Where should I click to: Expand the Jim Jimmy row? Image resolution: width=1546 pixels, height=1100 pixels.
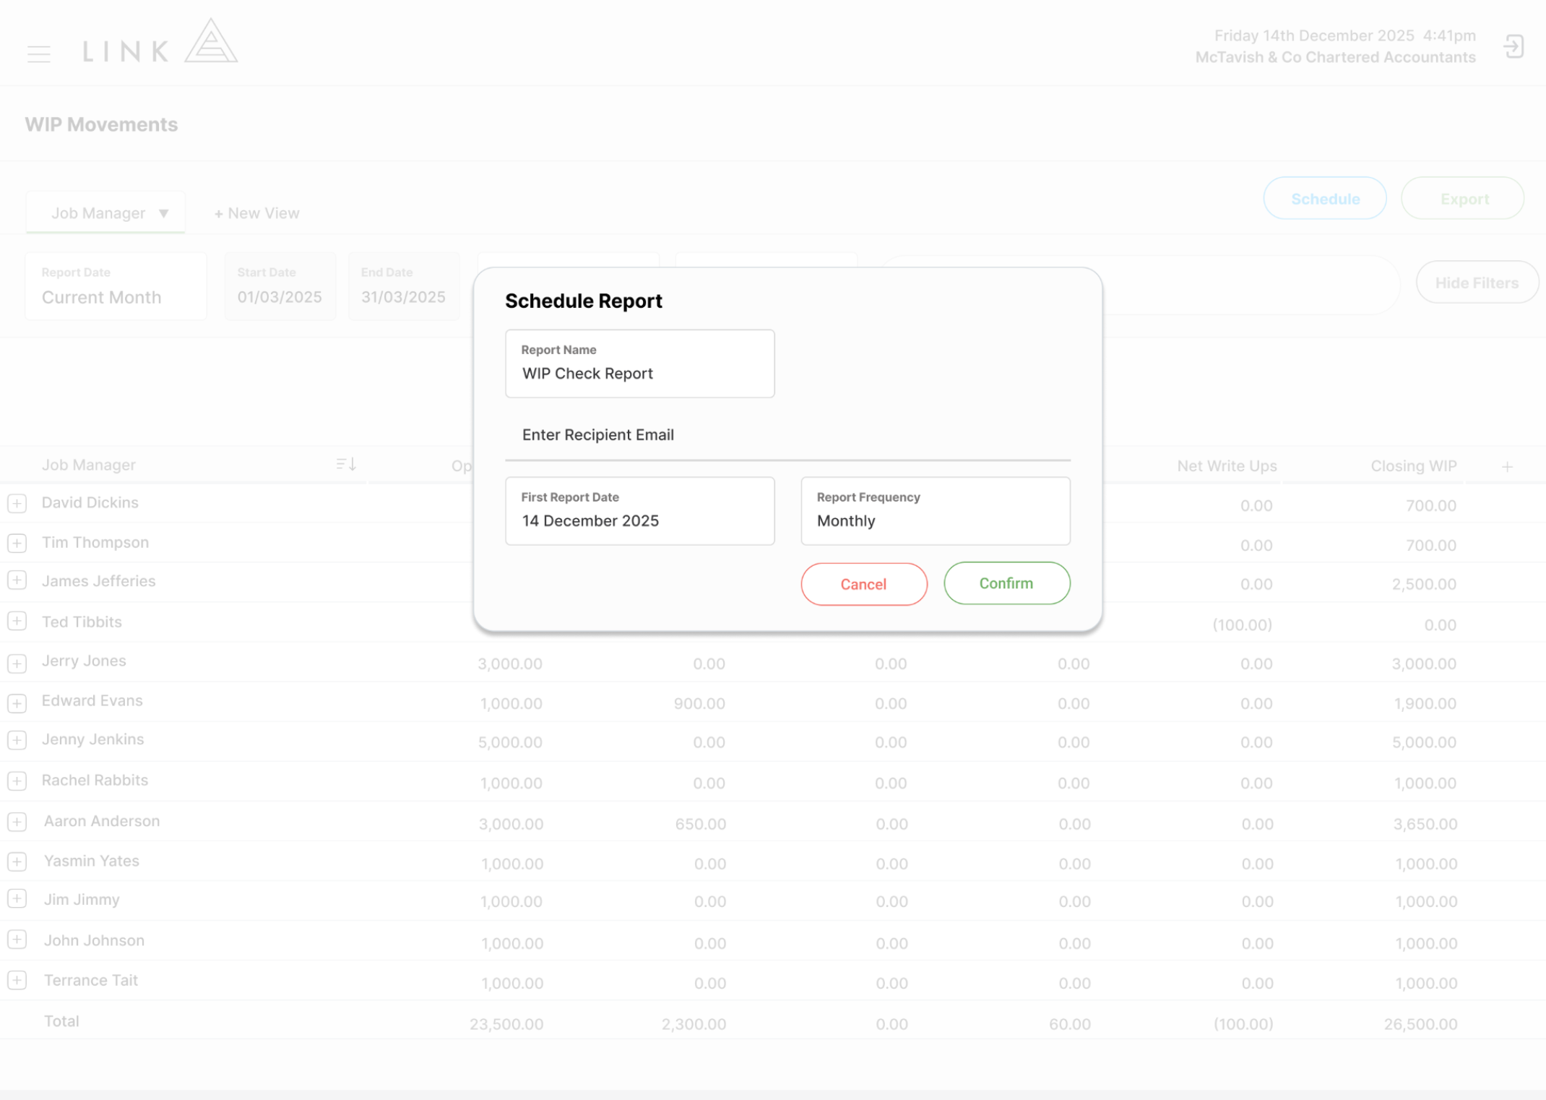pyautogui.click(x=17, y=898)
